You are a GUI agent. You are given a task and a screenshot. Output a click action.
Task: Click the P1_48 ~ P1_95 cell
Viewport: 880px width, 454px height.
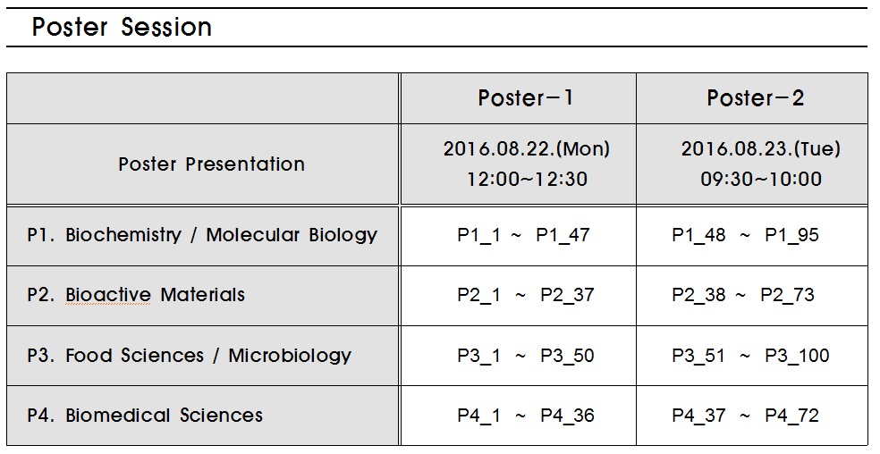point(745,236)
